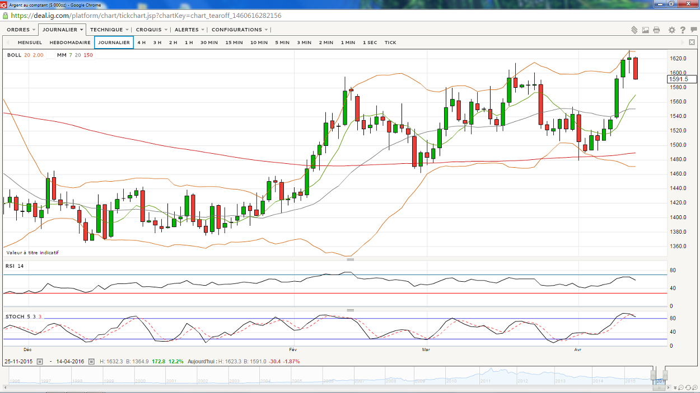Click the red stochastic 3 period value

pos(40,317)
